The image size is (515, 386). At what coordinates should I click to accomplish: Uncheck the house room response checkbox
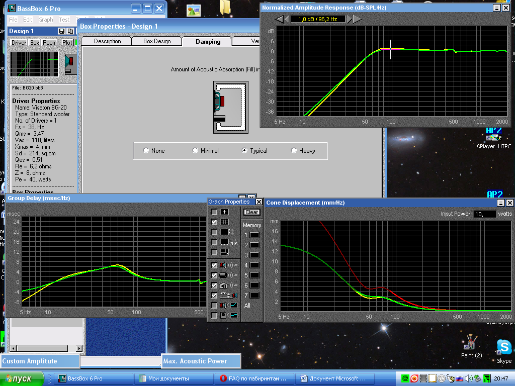[214, 285]
